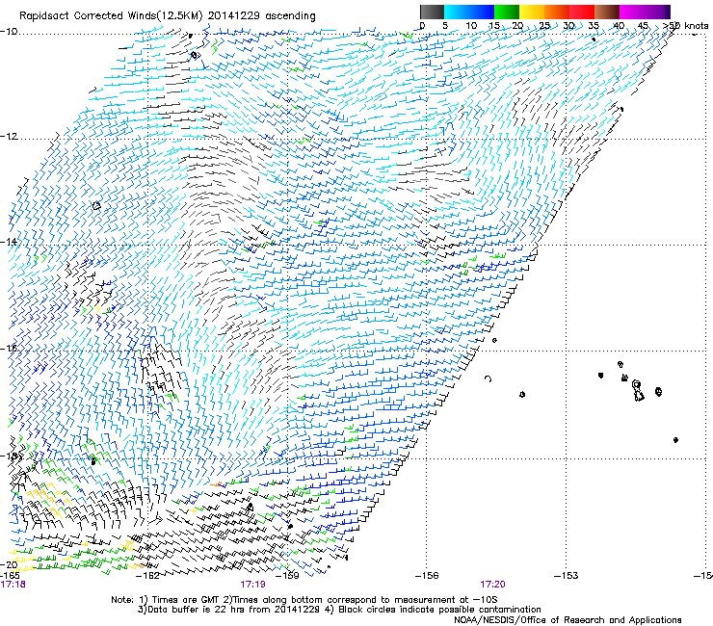Viewport: 713px width, 626px height.
Task: Click the purple time label 17:20
Action: tap(493, 585)
